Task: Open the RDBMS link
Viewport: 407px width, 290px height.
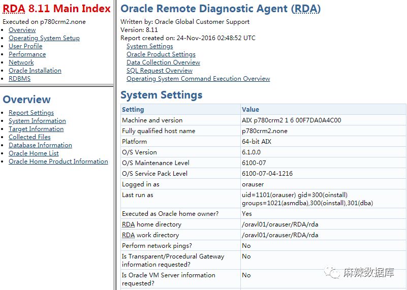Action: pos(19,79)
